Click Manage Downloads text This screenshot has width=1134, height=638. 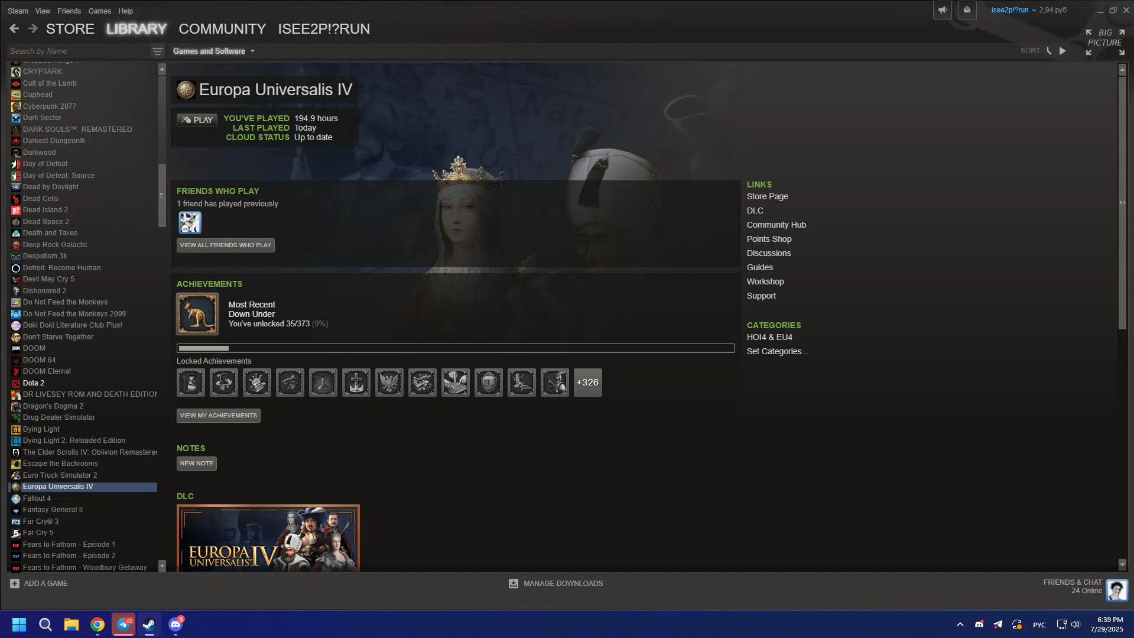pos(563,584)
